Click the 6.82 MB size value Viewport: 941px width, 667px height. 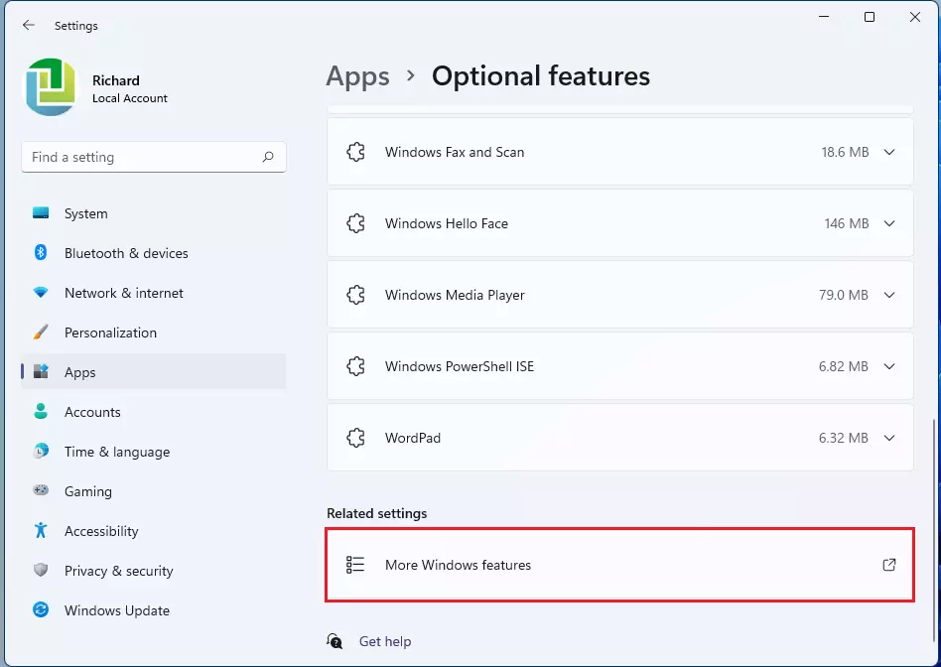[x=843, y=366]
